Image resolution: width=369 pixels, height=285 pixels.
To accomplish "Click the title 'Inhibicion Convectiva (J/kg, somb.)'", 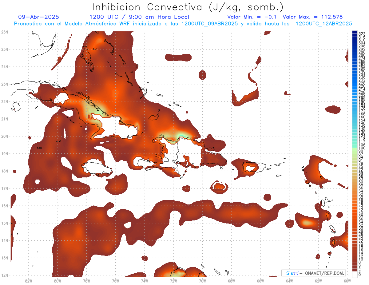I will pos(188,7).
